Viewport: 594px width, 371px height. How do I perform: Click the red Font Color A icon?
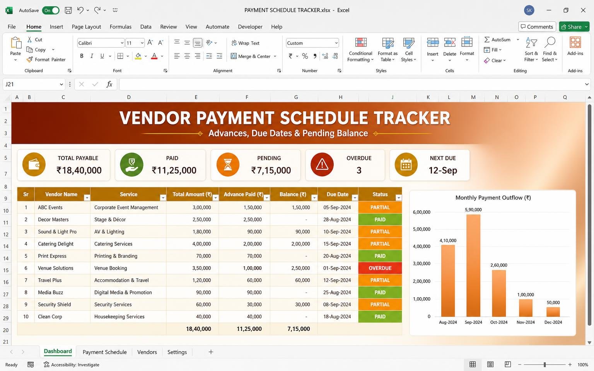(154, 56)
